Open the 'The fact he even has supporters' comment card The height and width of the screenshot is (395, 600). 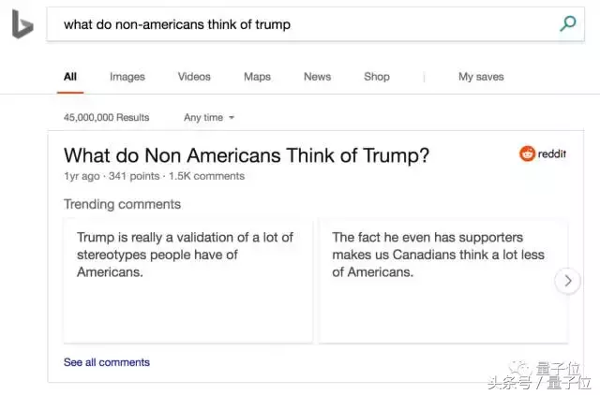coord(443,281)
